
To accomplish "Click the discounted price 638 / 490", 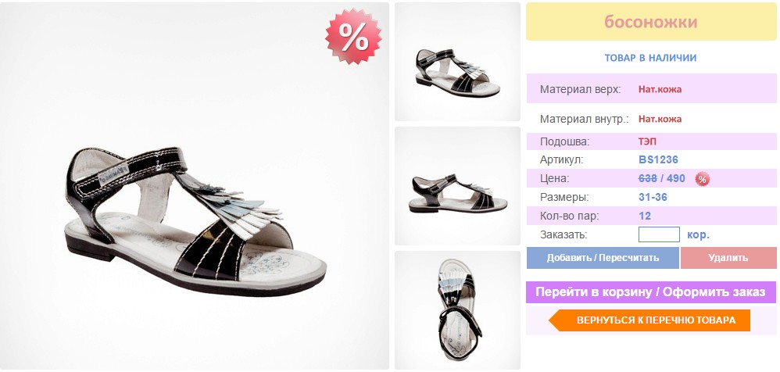I will pyautogui.click(x=662, y=178).
